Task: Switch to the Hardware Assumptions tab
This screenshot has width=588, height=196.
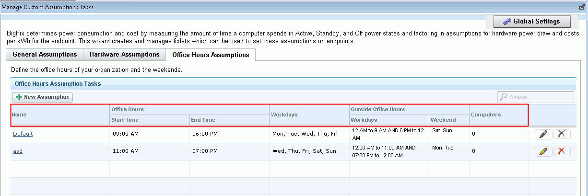Action: point(124,55)
